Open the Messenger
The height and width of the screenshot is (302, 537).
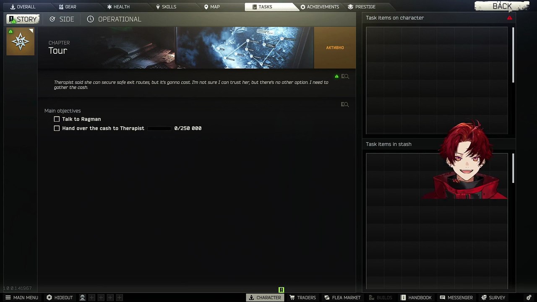[456, 297]
